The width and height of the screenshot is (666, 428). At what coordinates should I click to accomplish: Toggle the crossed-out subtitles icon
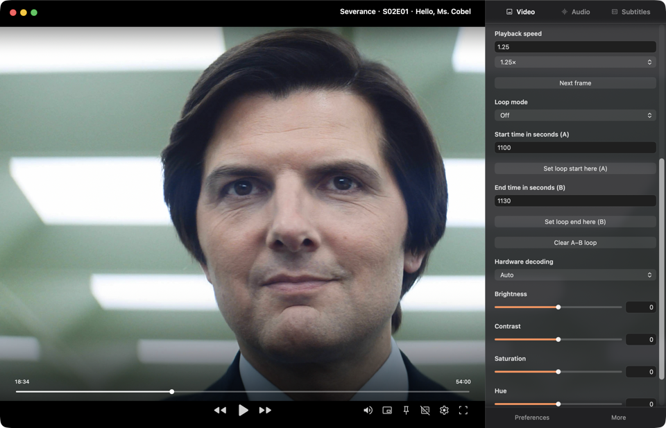pos(425,410)
